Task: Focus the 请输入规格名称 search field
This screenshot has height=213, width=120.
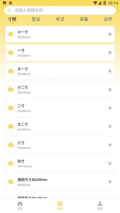Action: 60,10
